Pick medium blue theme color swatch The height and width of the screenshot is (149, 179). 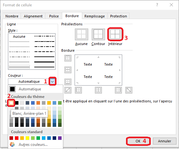[x=33, y=103]
